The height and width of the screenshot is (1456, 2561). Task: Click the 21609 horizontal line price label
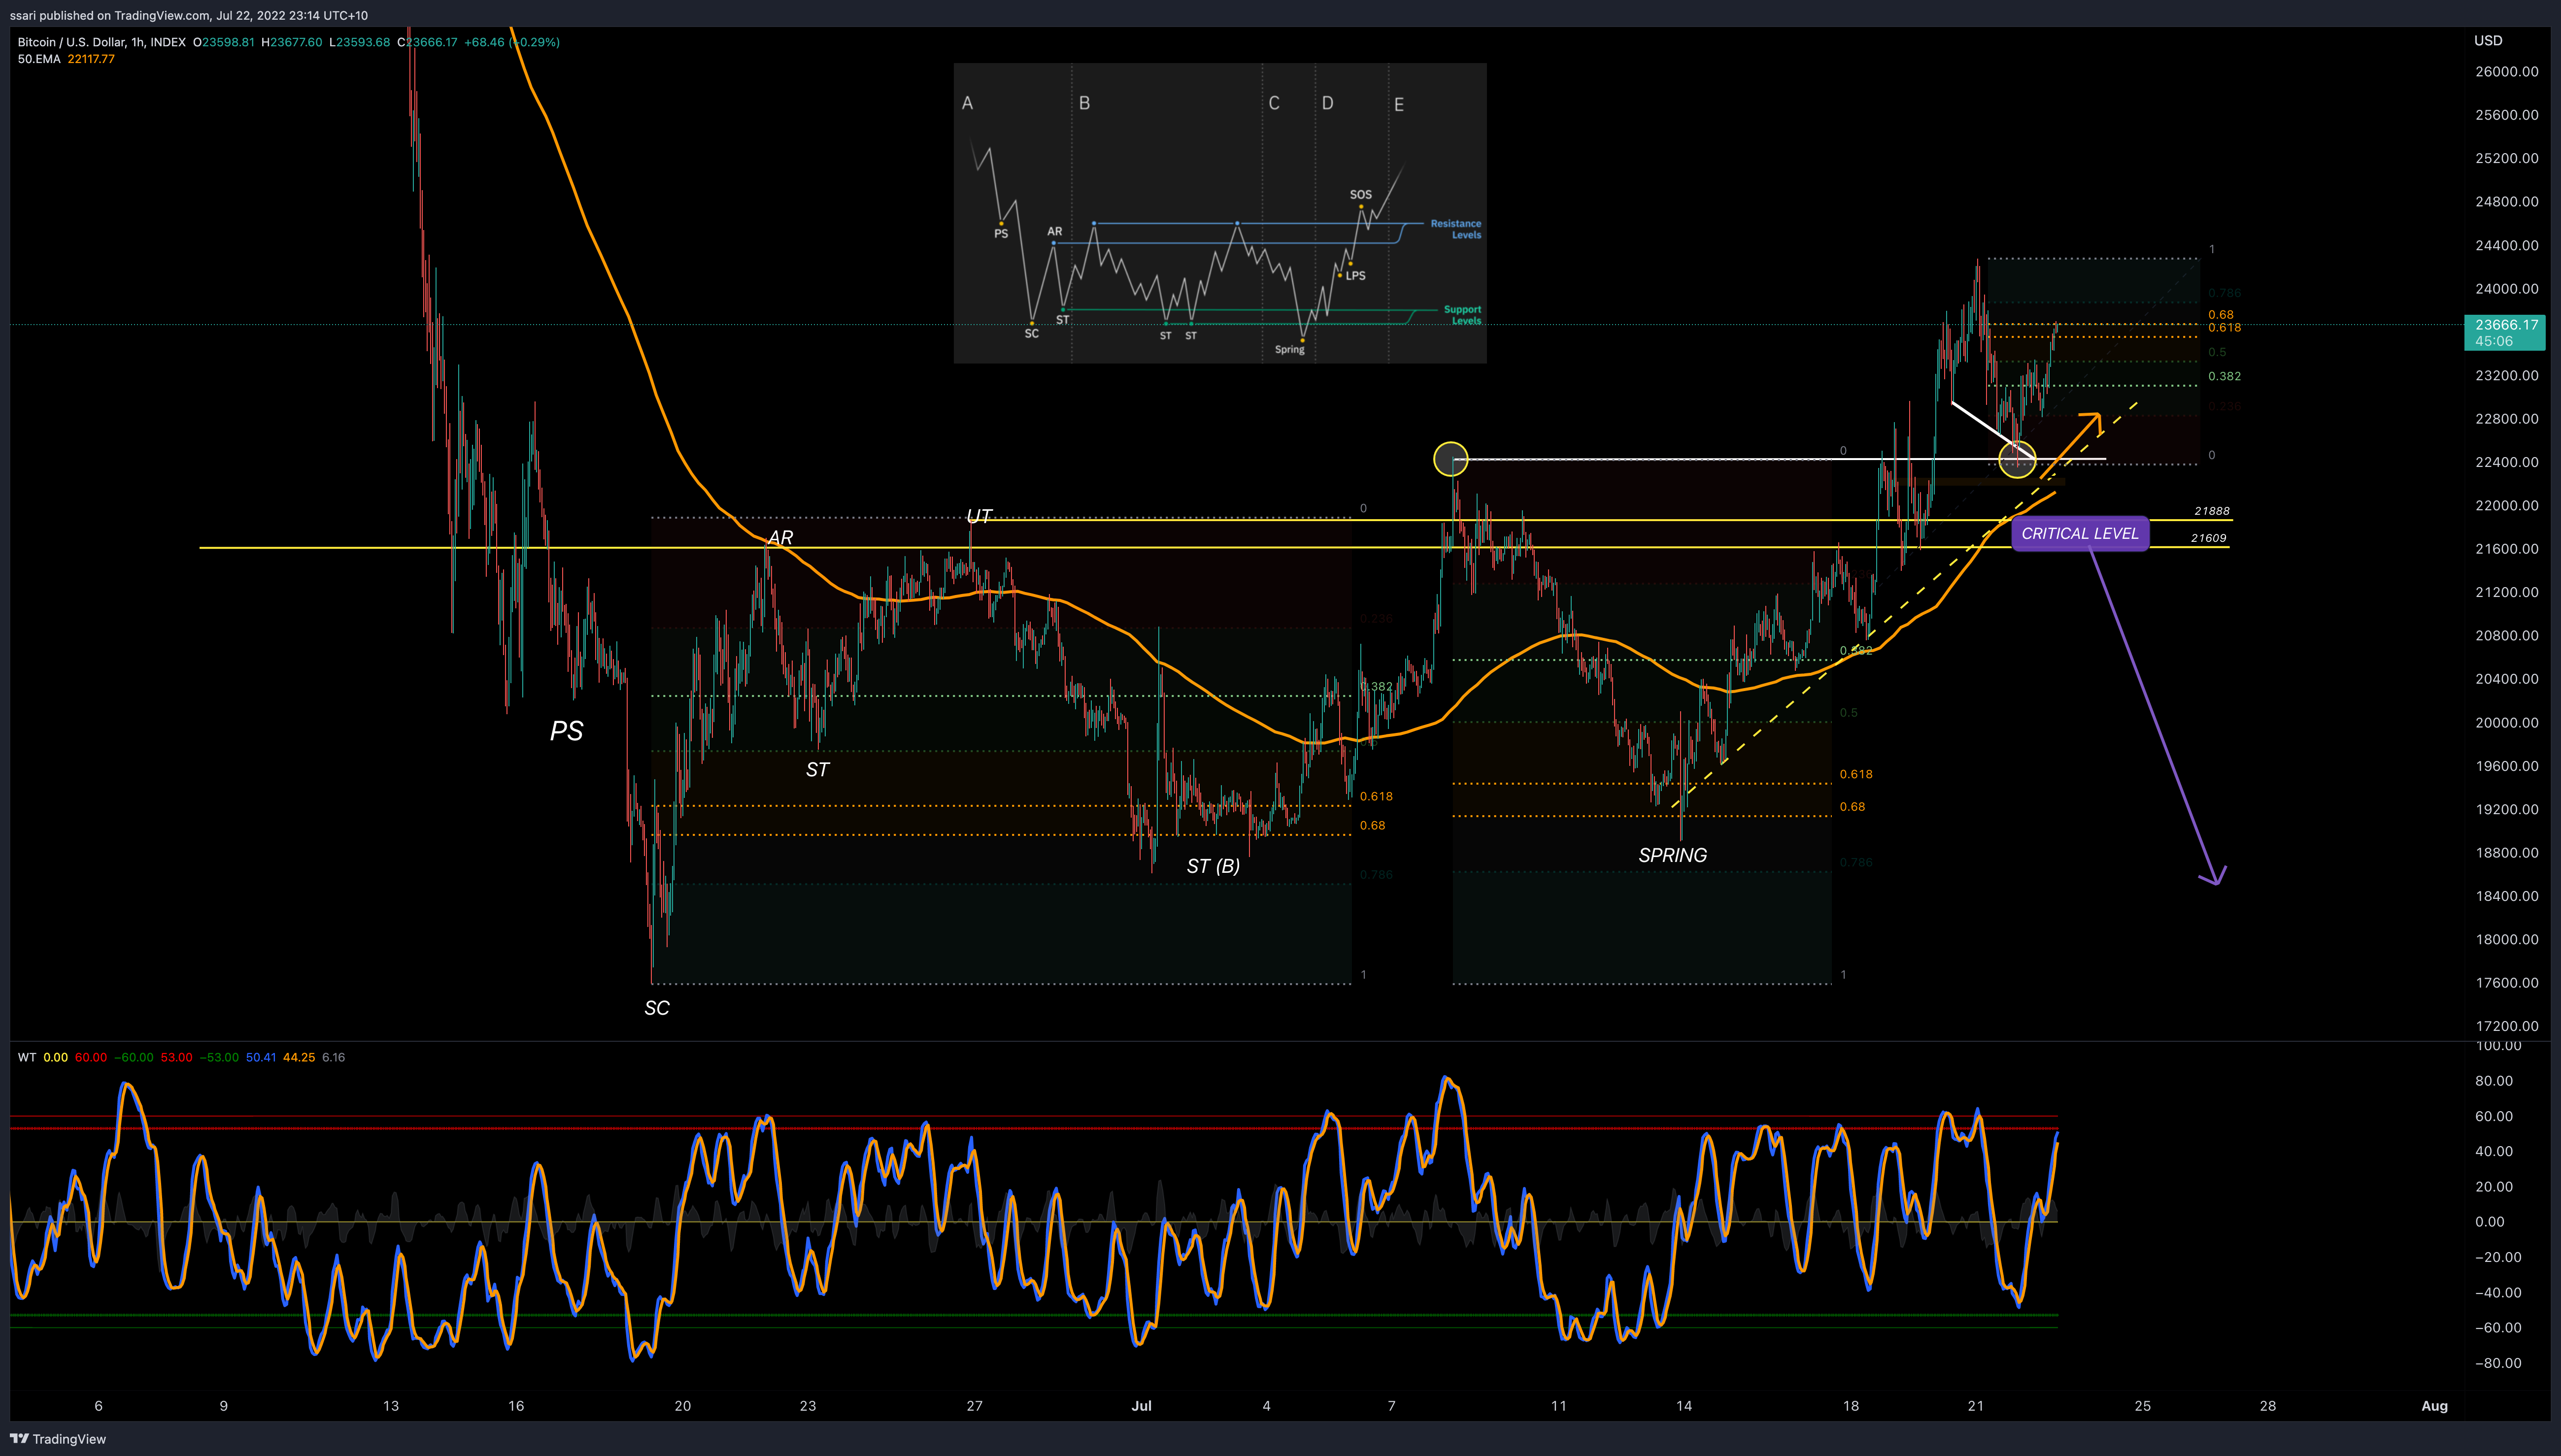2209,538
